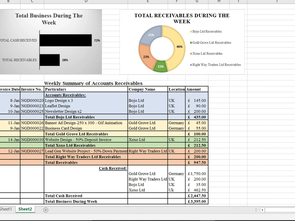Screen dimensions: 295x221
Task: Add a new sheet with plus icon
Action: [46, 210]
